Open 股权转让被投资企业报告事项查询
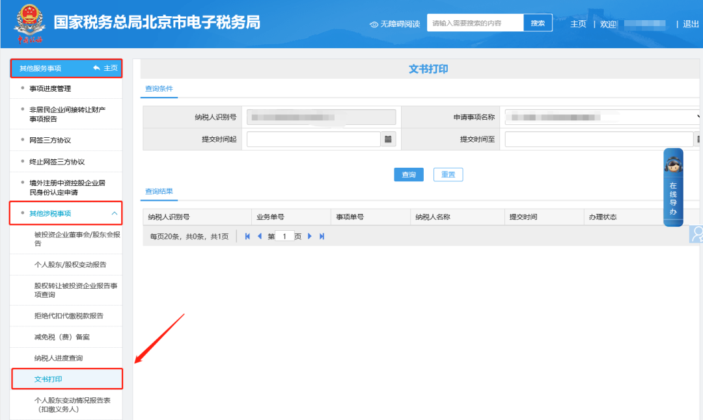 click(76, 290)
